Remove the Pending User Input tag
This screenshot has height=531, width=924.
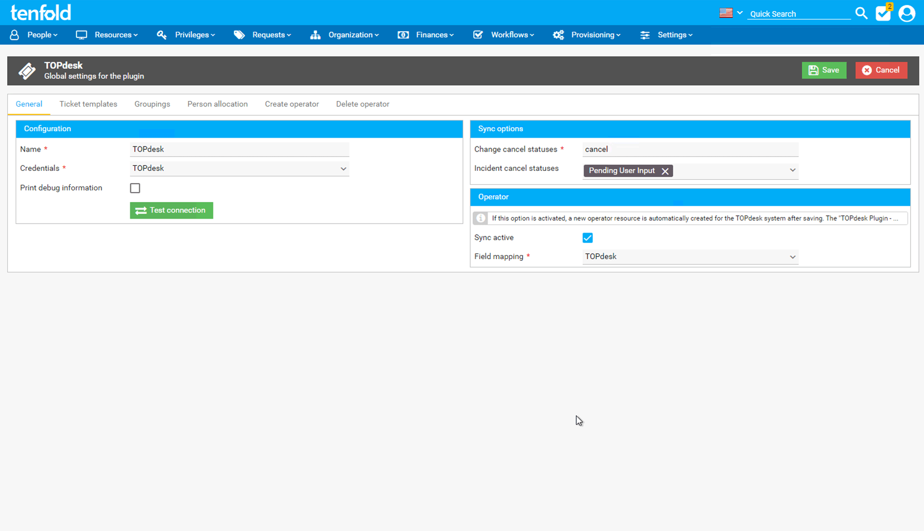(x=665, y=171)
